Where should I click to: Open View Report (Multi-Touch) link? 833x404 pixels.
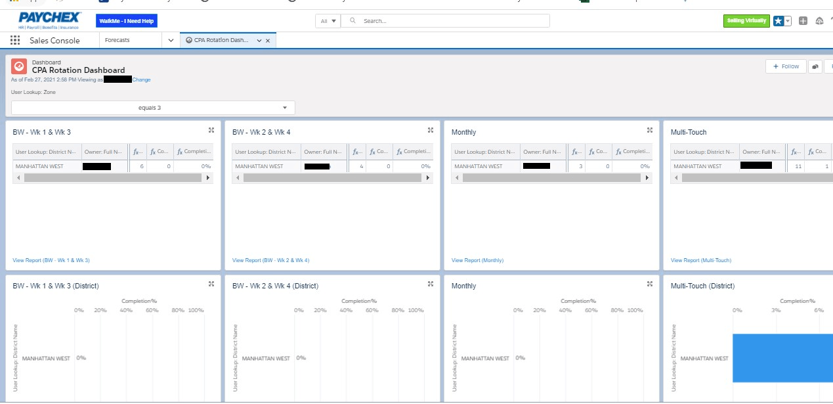pos(700,260)
